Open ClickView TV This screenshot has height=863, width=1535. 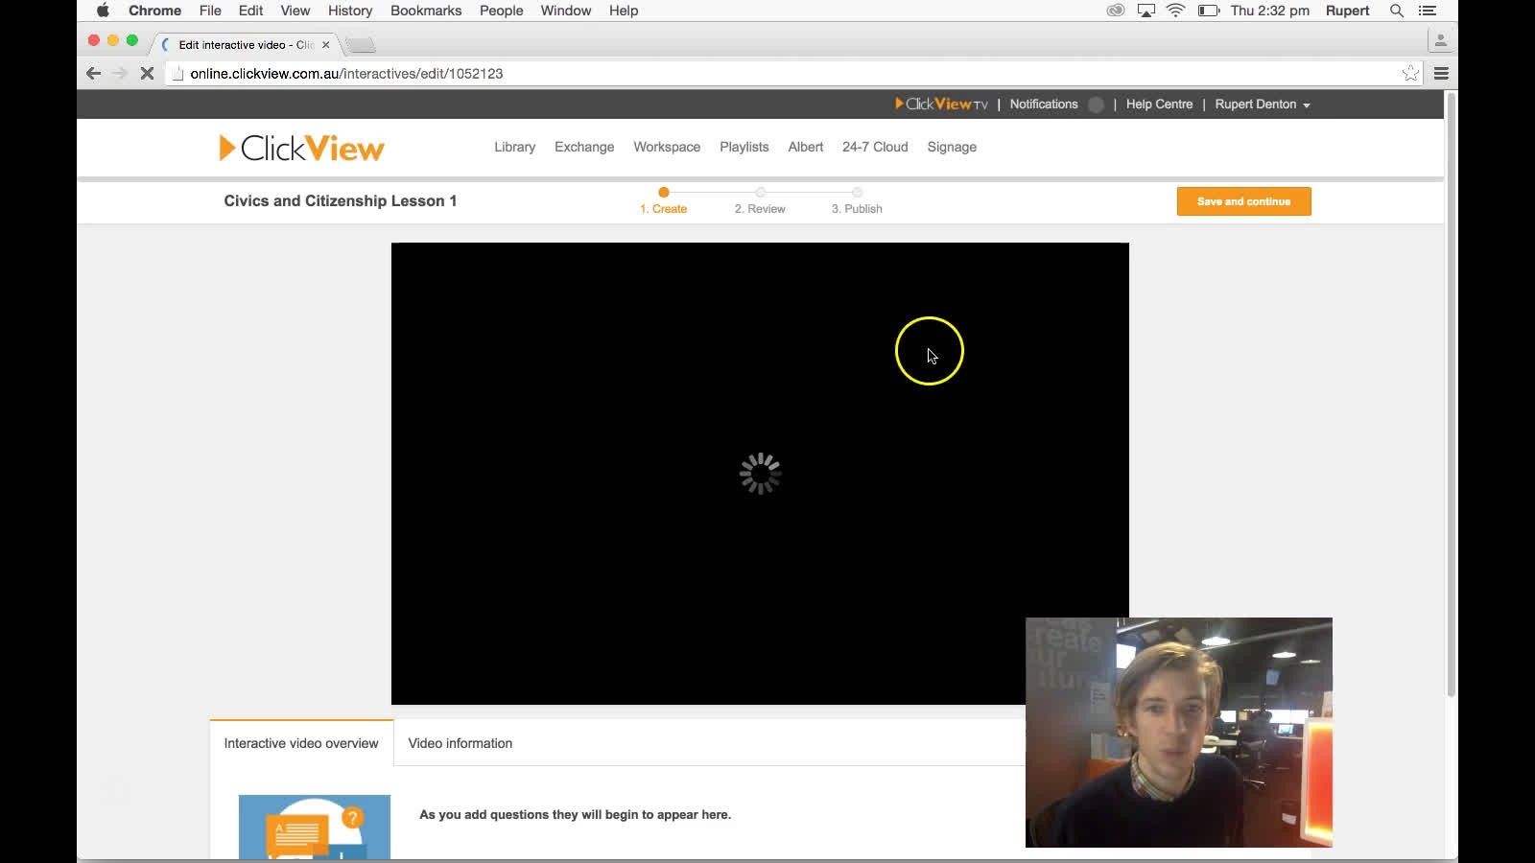pyautogui.click(x=940, y=105)
